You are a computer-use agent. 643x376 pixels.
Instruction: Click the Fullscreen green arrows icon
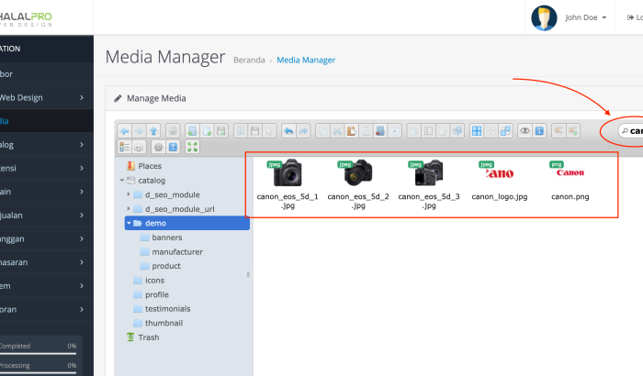[x=192, y=147]
